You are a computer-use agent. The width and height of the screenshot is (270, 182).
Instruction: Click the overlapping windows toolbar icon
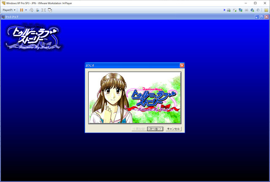[50, 10]
